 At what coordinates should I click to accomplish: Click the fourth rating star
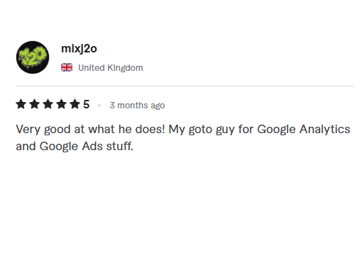62,104
